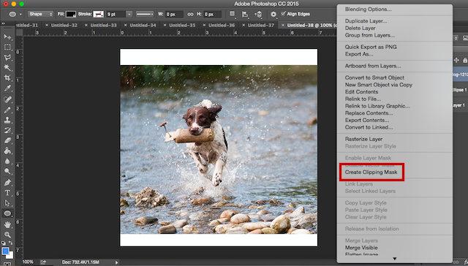The height and width of the screenshot is (266, 468).
Task: Expand the status bar info arrow
Action: pos(116,262)
